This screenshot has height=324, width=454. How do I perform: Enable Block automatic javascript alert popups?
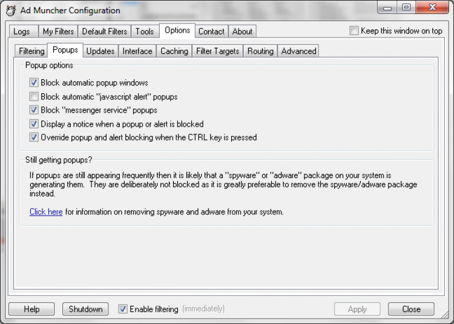pos(34,96)
